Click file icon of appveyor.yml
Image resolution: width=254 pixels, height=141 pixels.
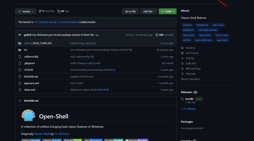(20, 83)
